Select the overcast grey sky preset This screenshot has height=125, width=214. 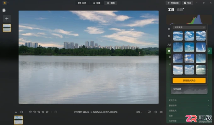tap(201, 70)
